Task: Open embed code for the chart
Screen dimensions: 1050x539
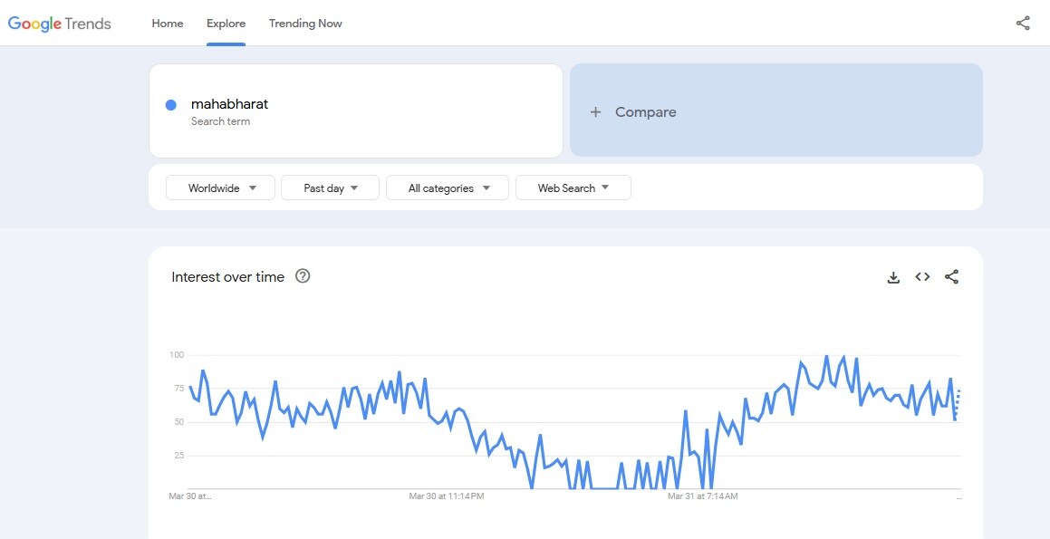Action: click(922, 277)
